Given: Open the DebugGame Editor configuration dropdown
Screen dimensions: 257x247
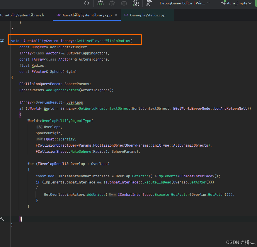Looking at the screenshot, I should coord(184,3).
